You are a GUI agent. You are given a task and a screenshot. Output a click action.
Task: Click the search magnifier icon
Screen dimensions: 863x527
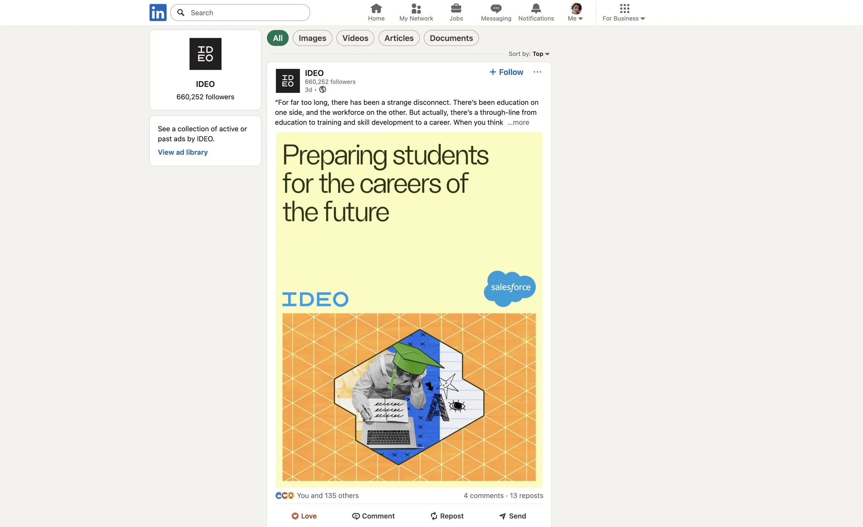[x=181, y=13]
